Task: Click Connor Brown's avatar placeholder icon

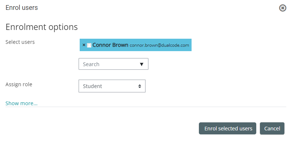Action: point(89,45)
